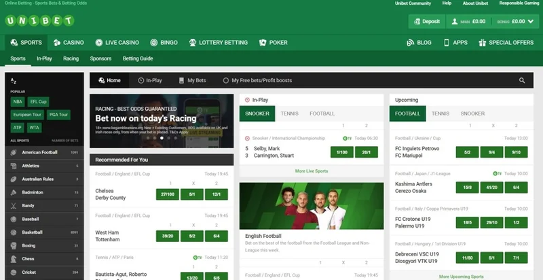The height and width of the screenshot is (280, 543).
Task: Select West Ham odds 39/20
Action: coord(168,236)
